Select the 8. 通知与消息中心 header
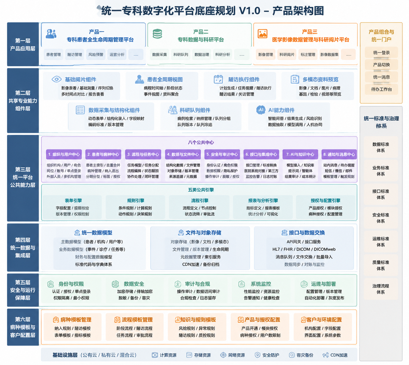This screenshot has height=365, width=409. [x=339, y=154]
